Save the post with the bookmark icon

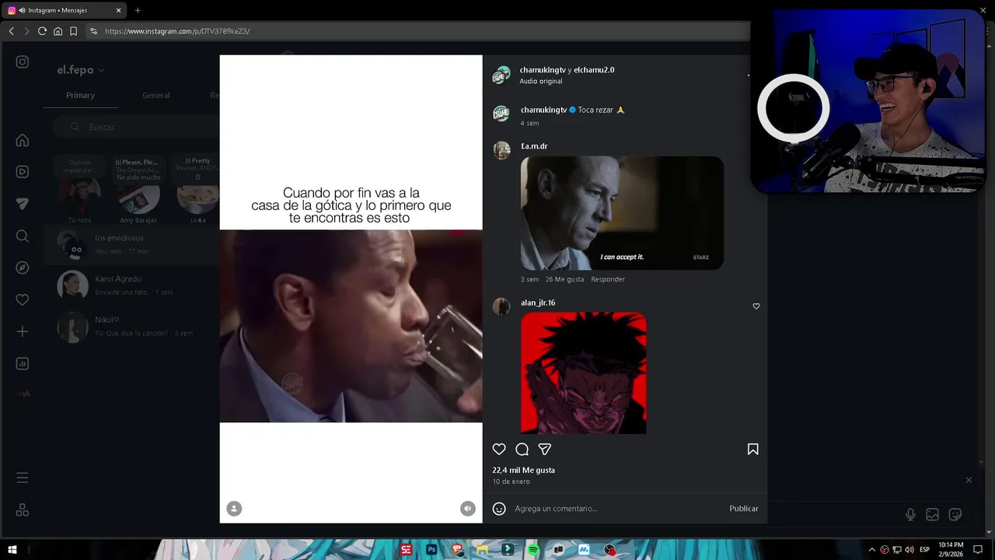752,449
